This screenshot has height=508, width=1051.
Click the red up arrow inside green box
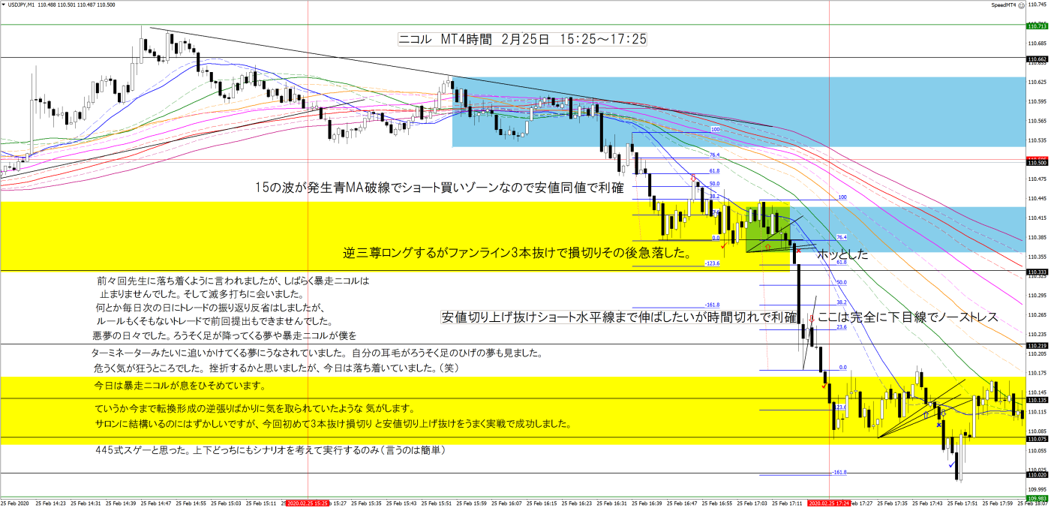pos(767,246)
